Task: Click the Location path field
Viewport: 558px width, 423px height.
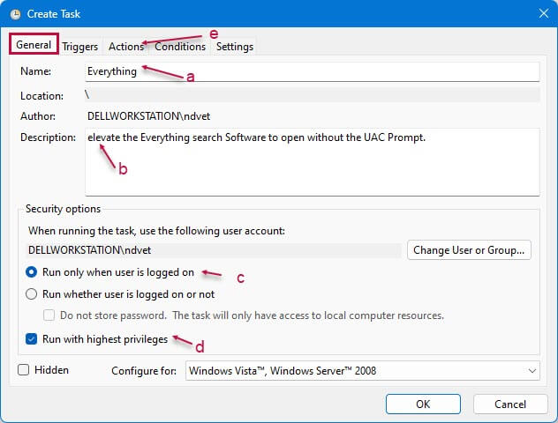Action: pyautogui.click(x=313, y=95)
